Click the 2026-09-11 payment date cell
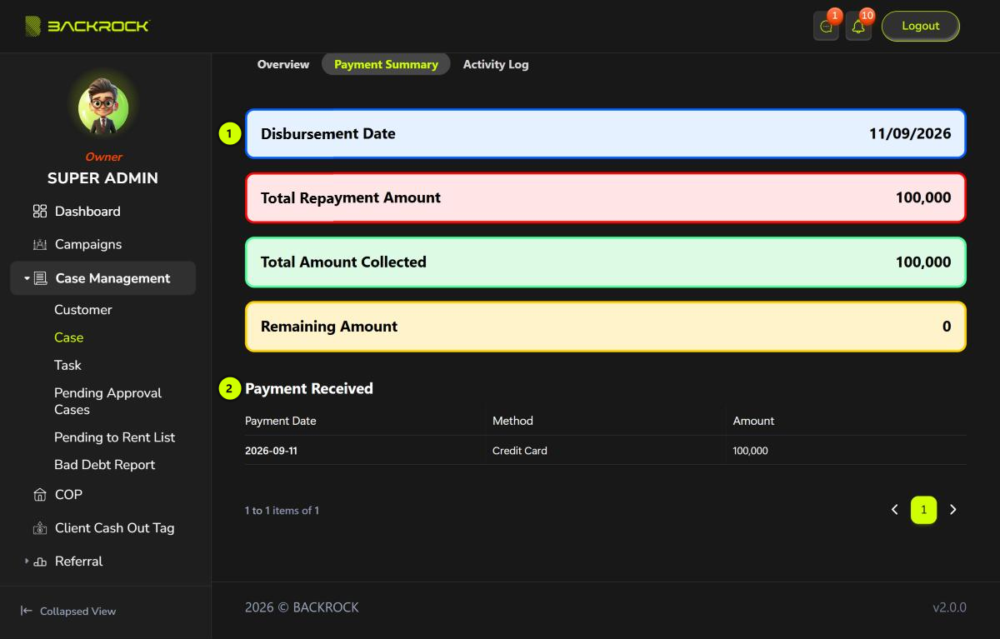Image resolution: width=1000 pixels, height=639 pixels. [271, 451]
